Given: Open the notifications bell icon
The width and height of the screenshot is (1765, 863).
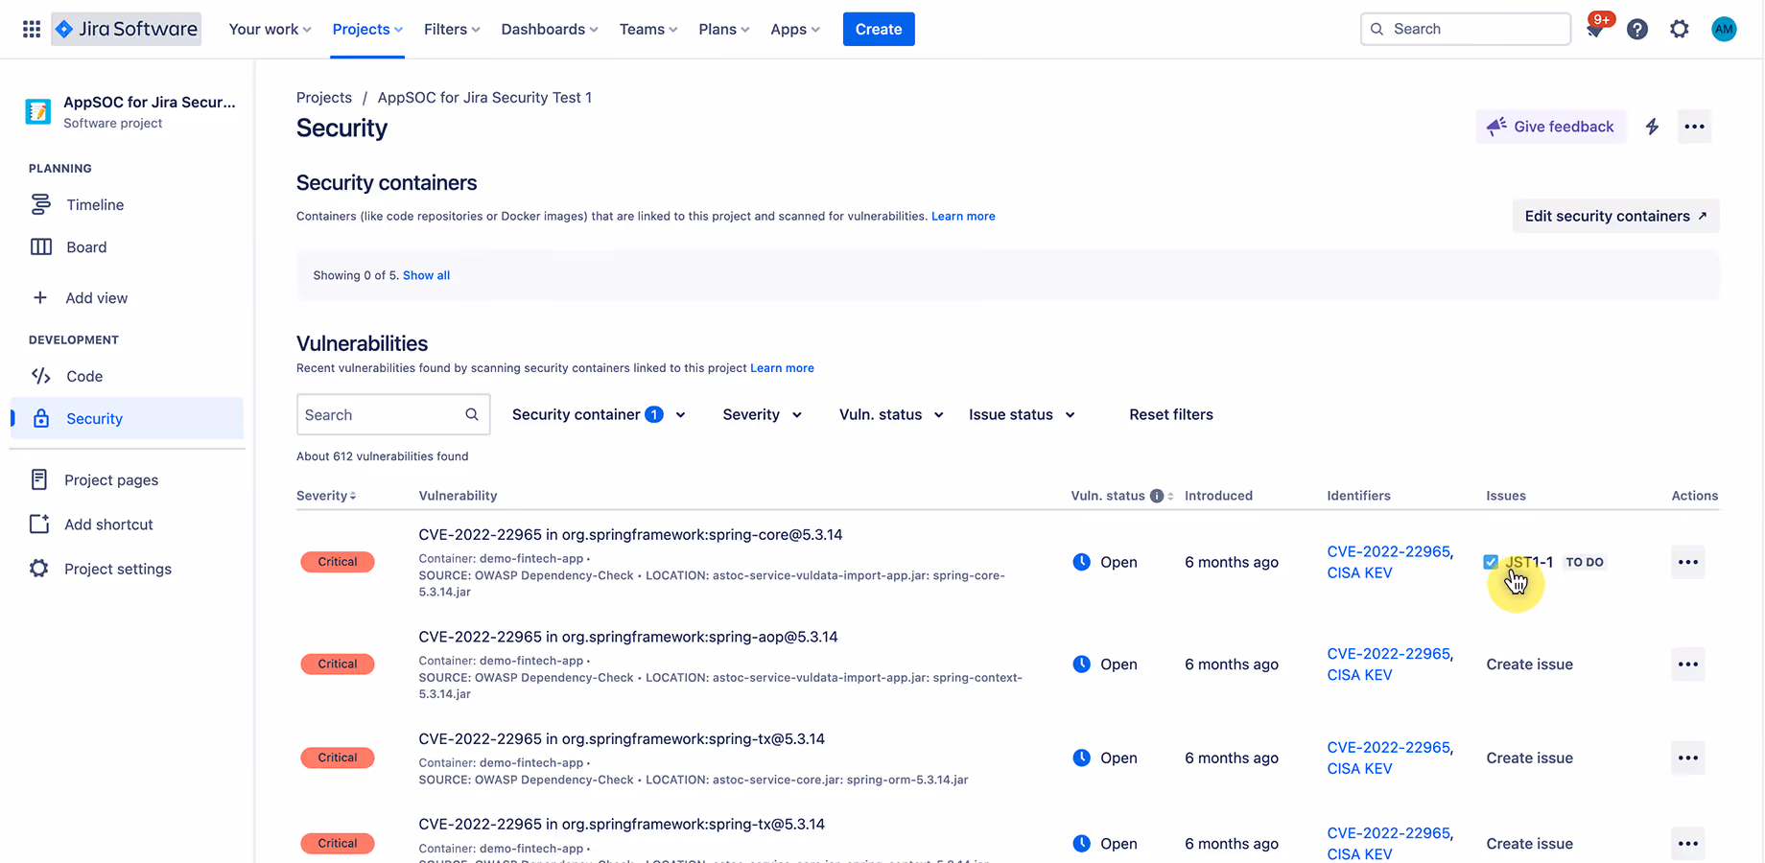Looking at the screenshot, I should point(1595,30).
